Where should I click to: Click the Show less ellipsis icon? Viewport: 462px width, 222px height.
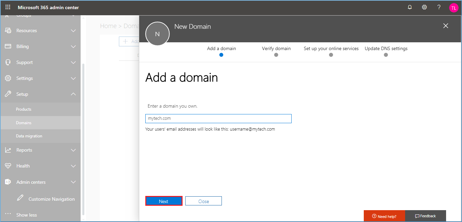point(8,214)
